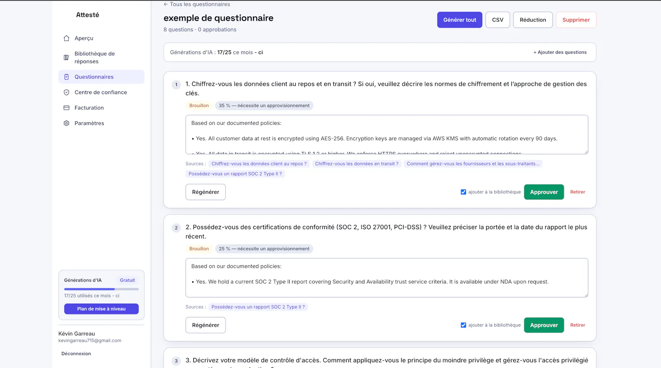661x368 pixels.
Task: Regenerate the answer for question 1
Action: point(206,192)
